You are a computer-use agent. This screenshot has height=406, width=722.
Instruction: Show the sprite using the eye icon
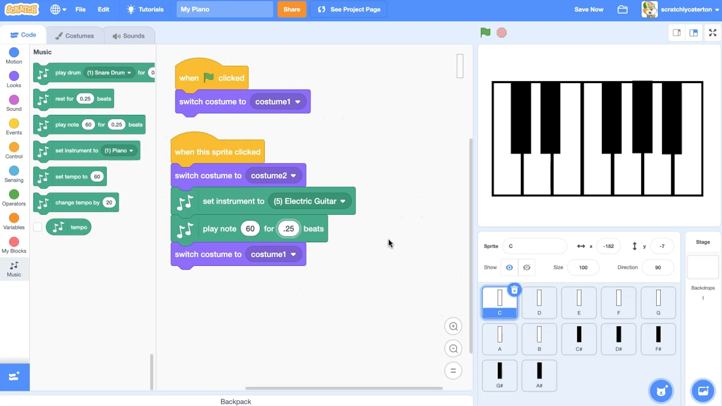[x=509, y=267]
